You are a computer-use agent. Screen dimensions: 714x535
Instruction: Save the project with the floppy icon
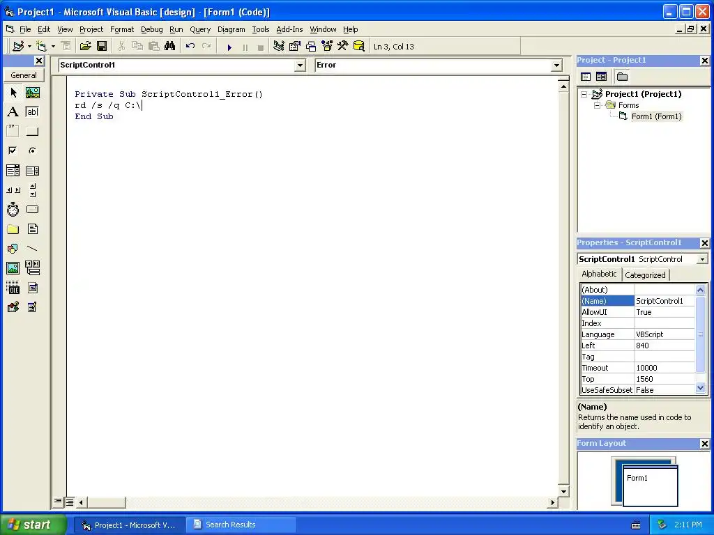tap(102, 47)
